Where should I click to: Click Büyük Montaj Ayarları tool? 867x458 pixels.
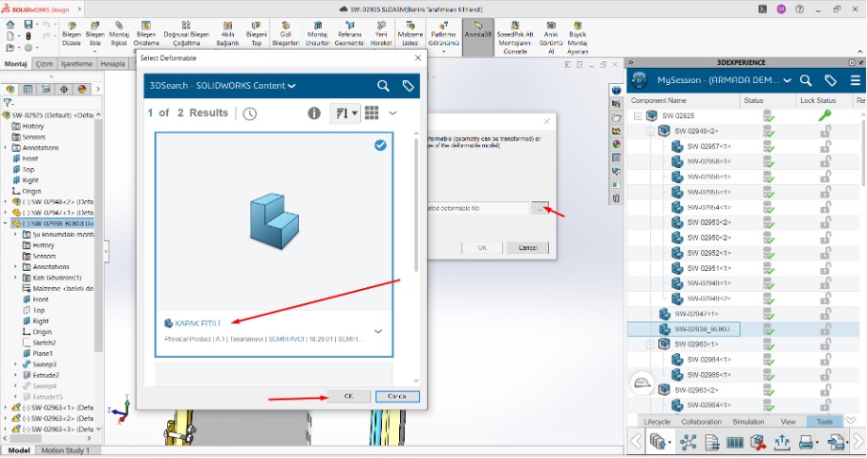[578, 37]
